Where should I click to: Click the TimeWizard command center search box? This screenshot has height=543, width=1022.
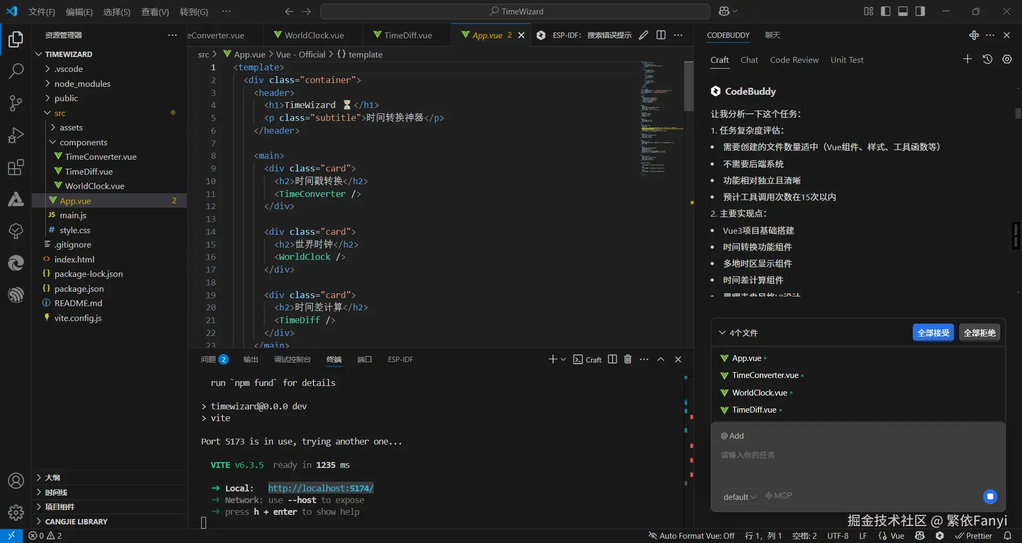pos(515,11)
